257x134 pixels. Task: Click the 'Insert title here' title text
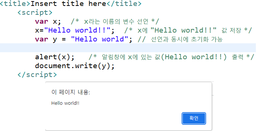68,3
